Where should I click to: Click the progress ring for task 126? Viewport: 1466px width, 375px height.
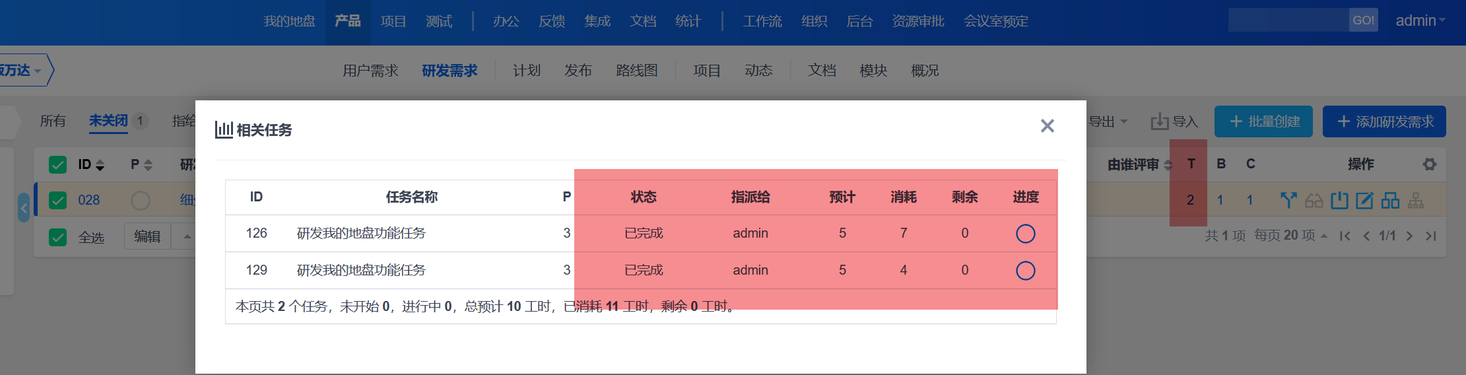[1025, 233]
